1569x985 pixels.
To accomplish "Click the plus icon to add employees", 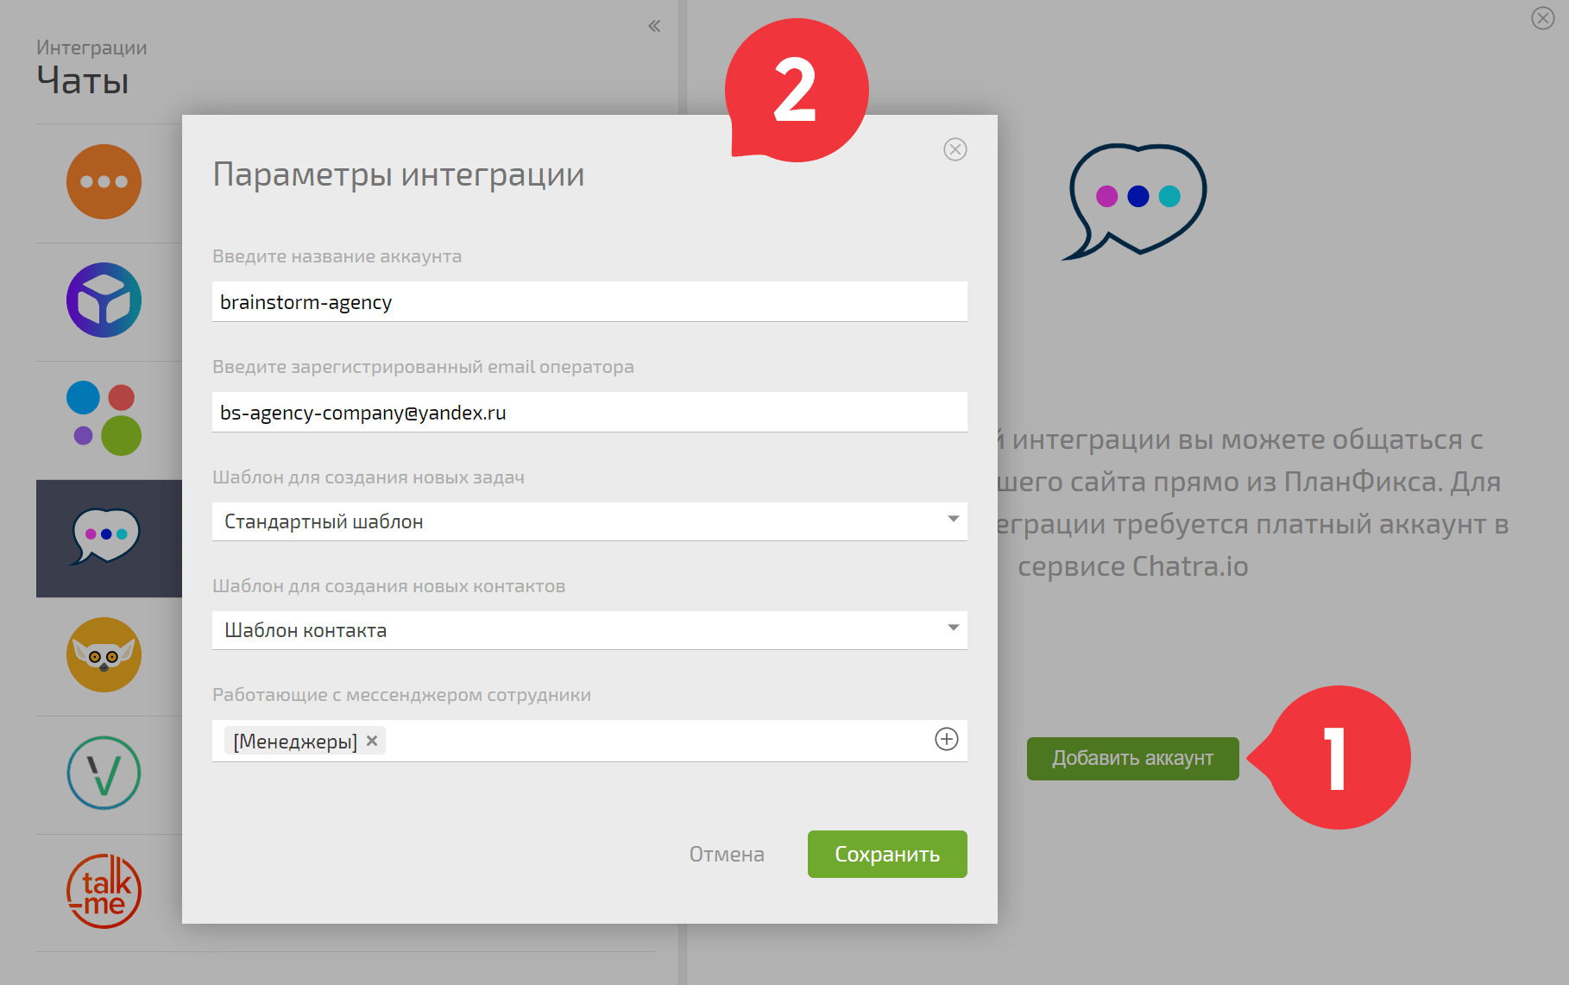I will tap(947, 740).
